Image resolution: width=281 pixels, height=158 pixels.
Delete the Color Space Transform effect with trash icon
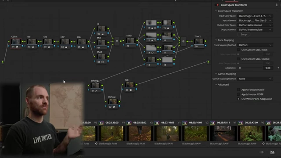(277, 5)
